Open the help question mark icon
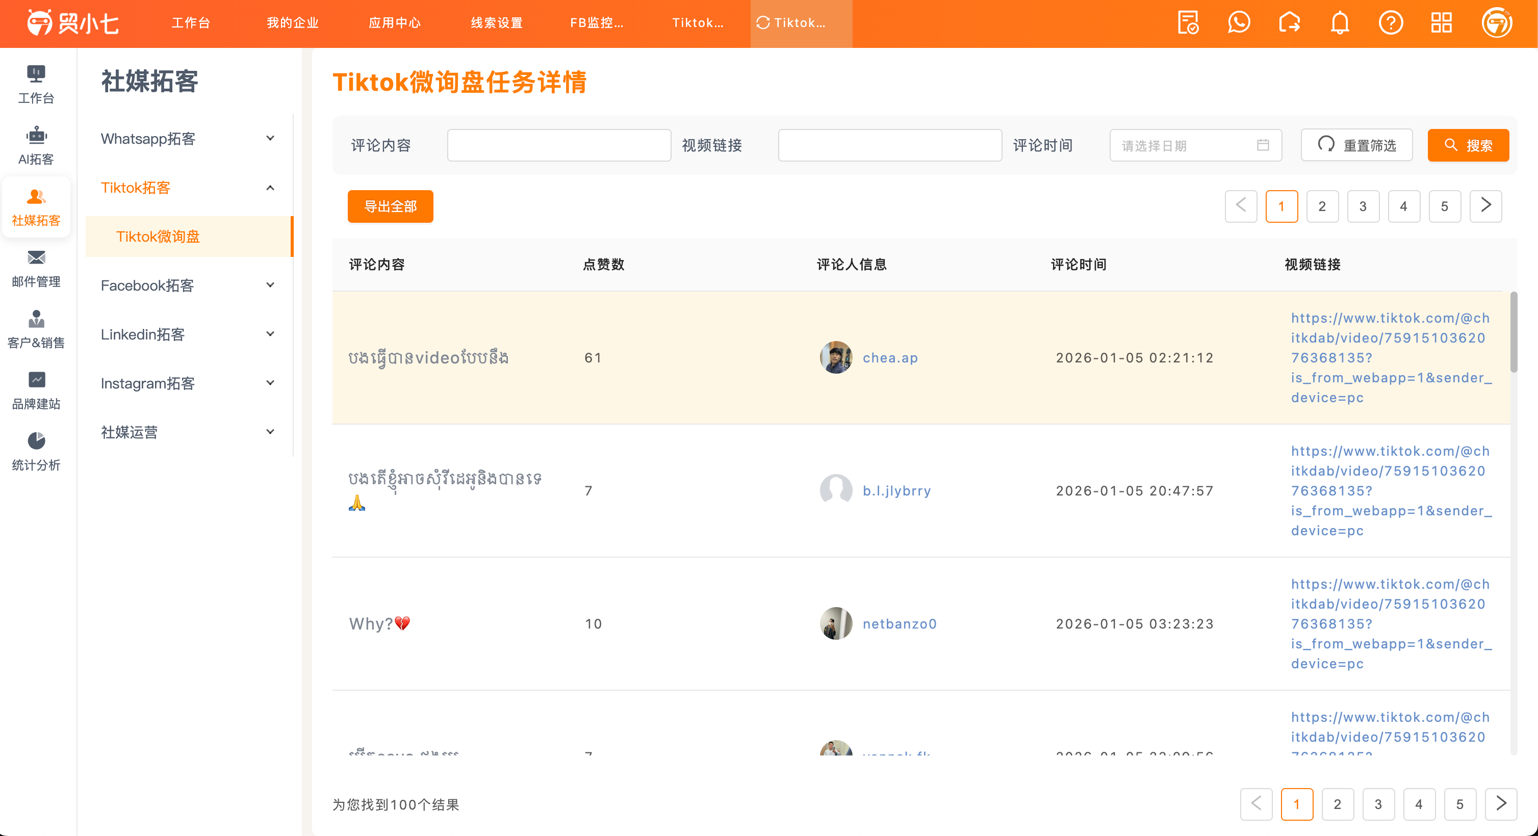The width and height of the screenshot is (1538, 836). pyautogui.click(x=1391, y=23)
